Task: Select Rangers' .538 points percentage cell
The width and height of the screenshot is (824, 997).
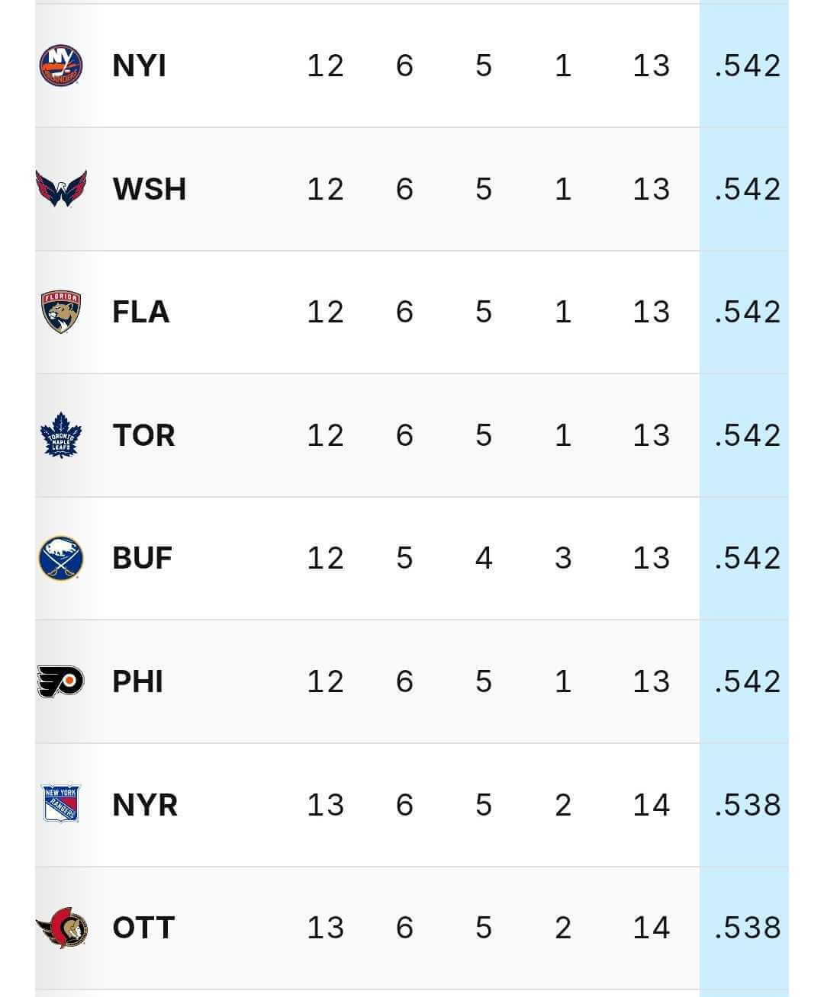Action: coord(747,804)
